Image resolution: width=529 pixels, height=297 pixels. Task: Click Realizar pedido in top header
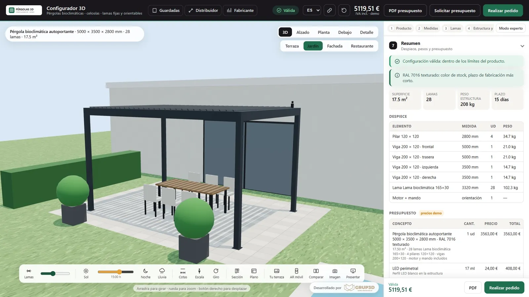point(503,11)
